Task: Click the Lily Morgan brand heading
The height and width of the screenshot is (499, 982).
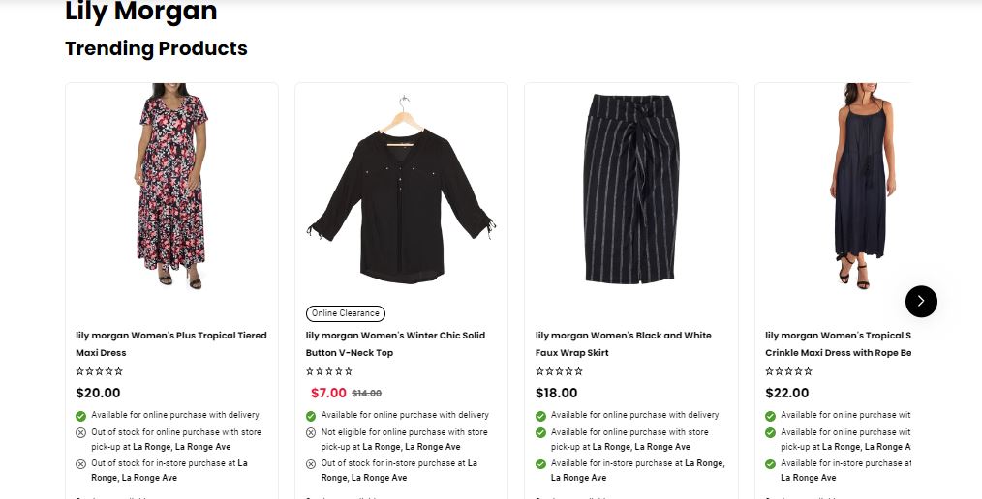Action: point(140,13)
